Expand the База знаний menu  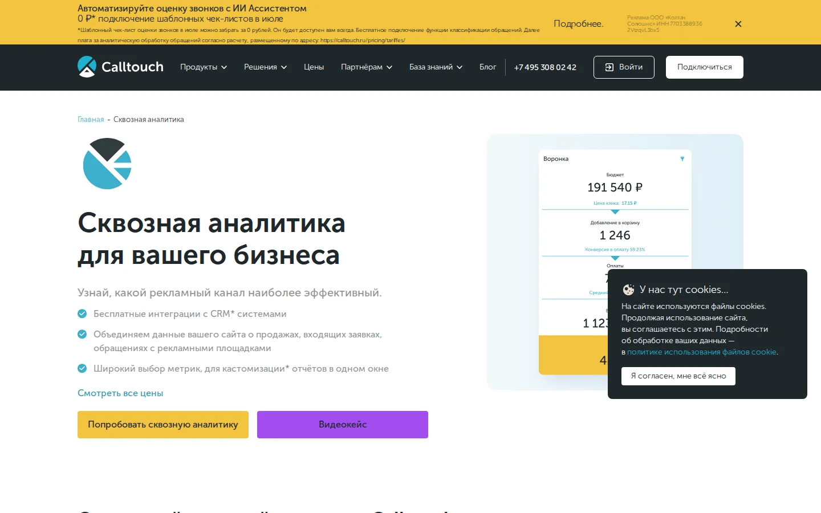coord(436,67)
